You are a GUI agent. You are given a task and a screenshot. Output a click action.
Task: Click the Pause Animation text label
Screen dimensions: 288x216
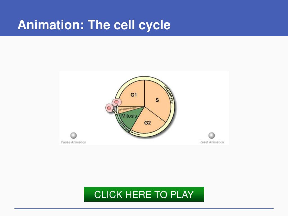(x=73, y=142)
